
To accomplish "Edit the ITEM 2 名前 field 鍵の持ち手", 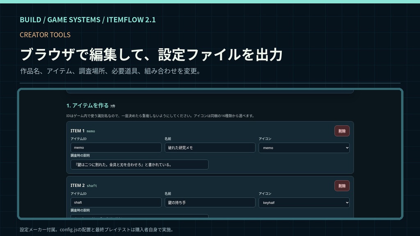I will pos(210,202).
